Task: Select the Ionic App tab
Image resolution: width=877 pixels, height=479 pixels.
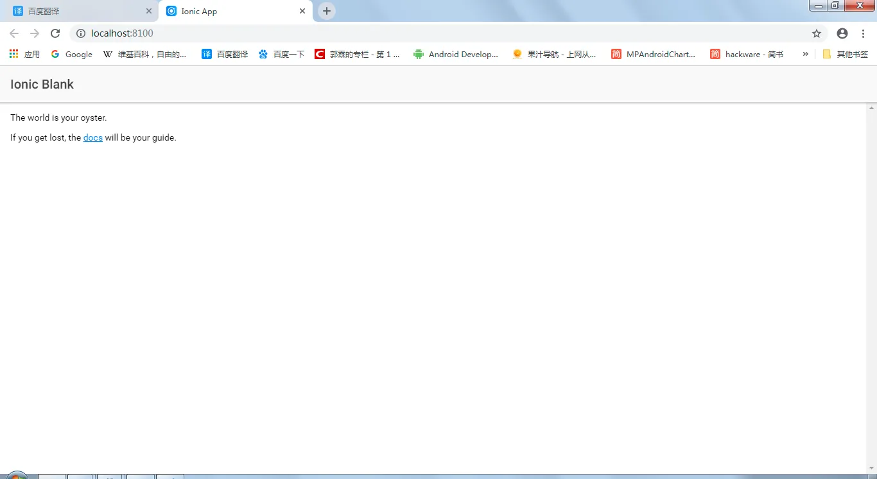Action: coord(236,11)
